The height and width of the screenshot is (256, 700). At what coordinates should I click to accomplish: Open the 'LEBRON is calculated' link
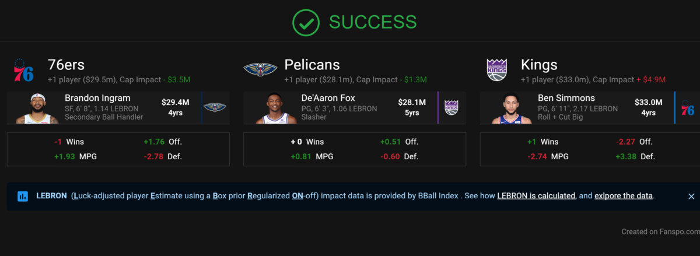click(536, 196)
